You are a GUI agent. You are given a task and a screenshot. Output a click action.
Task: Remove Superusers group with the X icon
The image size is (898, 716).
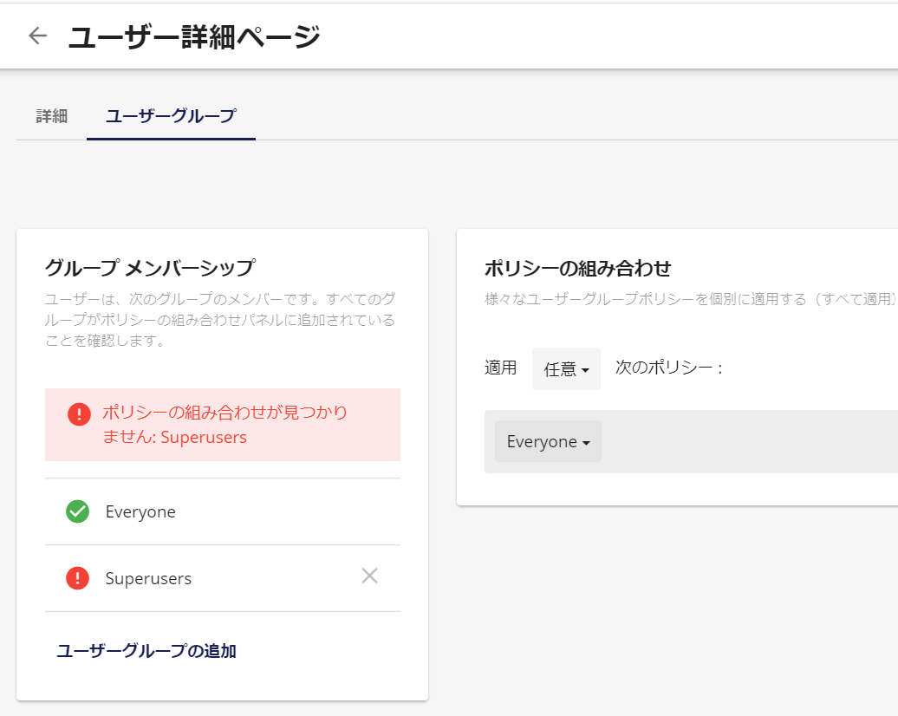click(369, 576)
